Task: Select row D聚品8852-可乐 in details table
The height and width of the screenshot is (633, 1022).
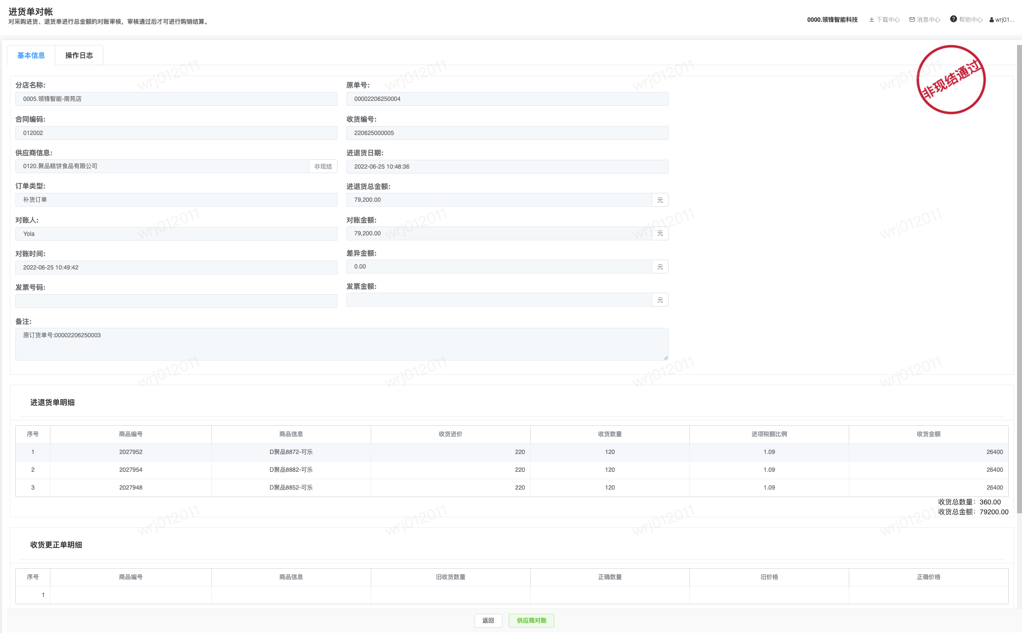Action: click(291, 488)
